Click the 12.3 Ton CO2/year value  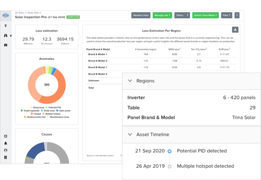[x=47, y=39]
